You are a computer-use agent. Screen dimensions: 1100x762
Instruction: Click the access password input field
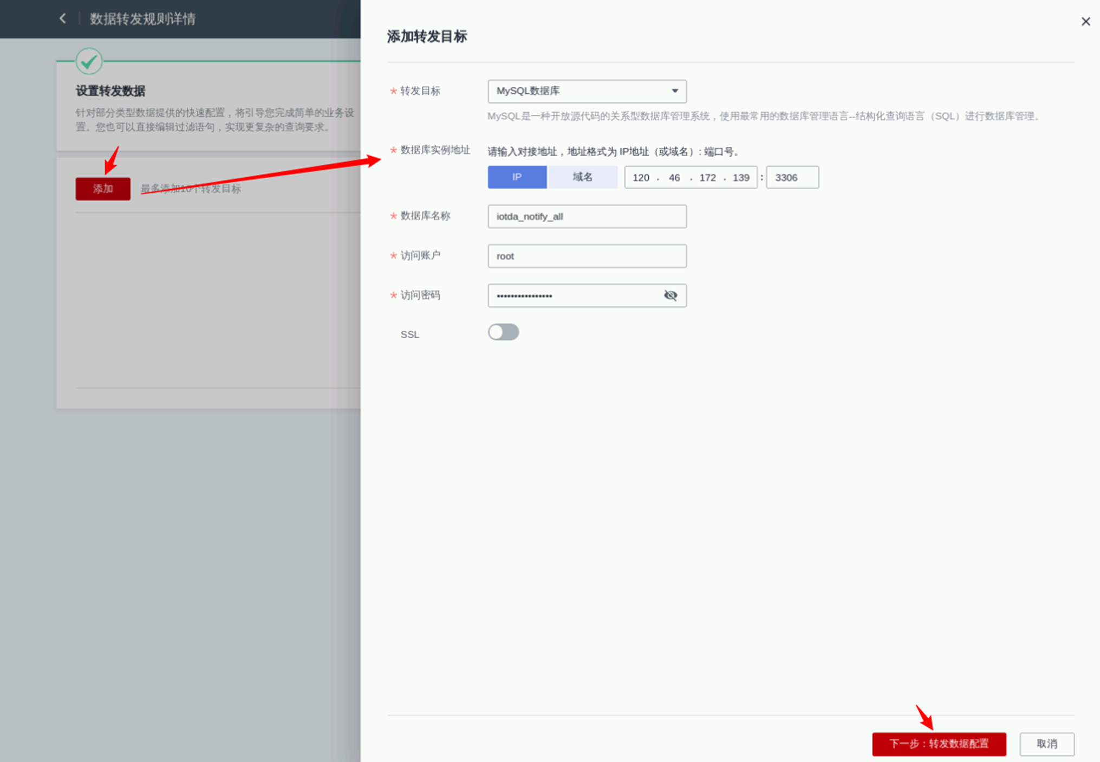pos(574,296)
